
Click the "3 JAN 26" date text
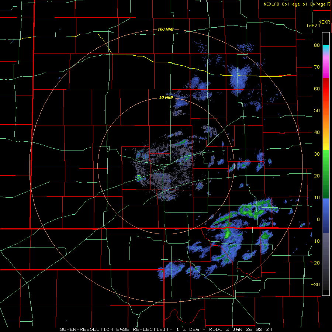click(x=239, y=329)
